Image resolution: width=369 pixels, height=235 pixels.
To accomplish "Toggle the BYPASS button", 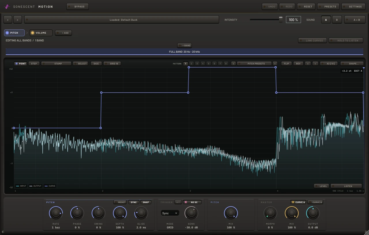I will [x=78, y=7].
